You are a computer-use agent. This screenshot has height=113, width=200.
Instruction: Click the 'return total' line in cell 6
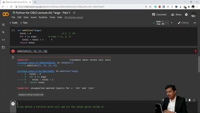(x=27, y=43)
